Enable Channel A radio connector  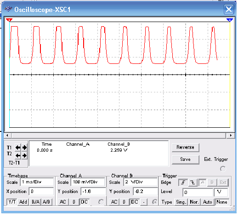pos(101,202)
